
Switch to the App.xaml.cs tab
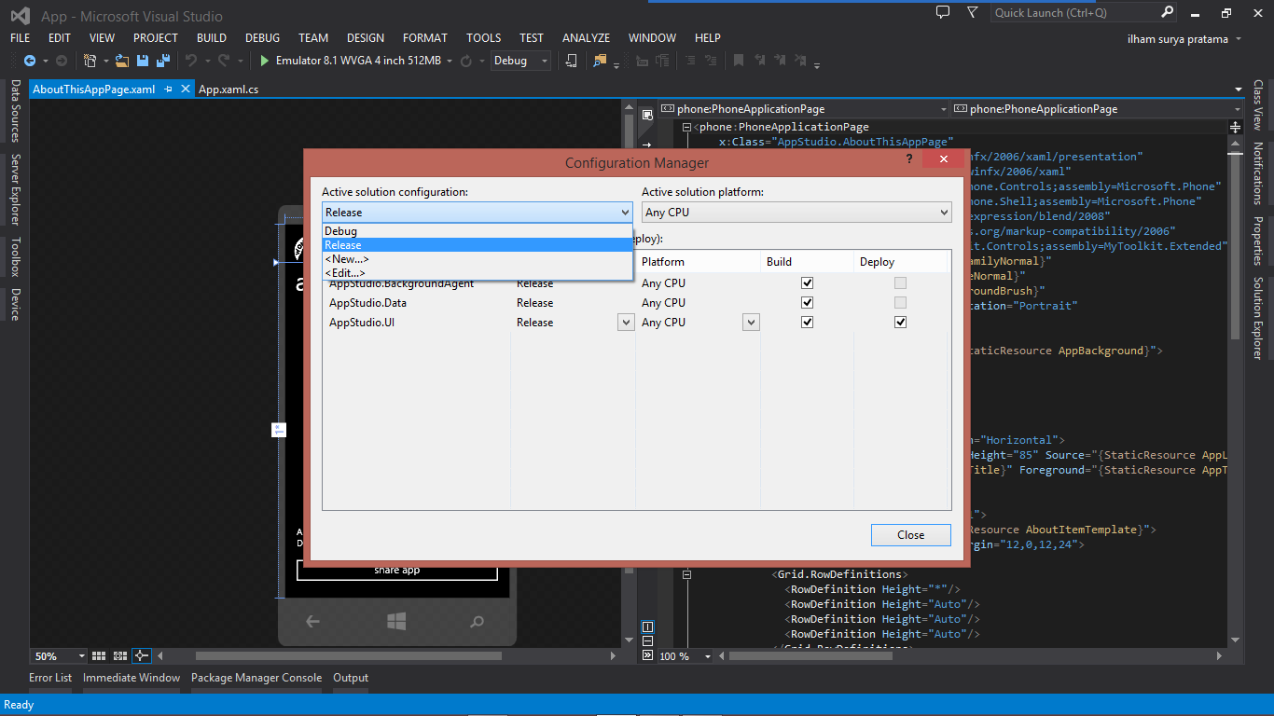tap(228, 89)
